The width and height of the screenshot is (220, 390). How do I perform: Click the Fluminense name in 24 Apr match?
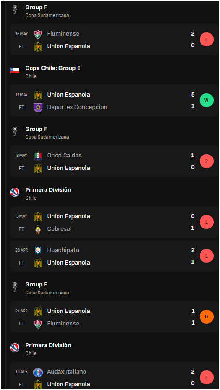63,324
